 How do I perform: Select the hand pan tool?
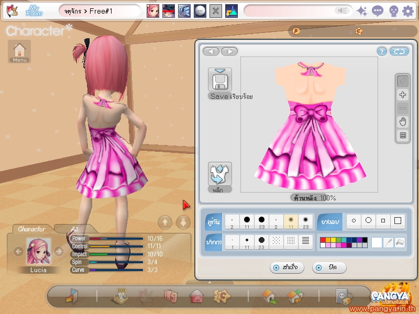(x=403, y=122)
